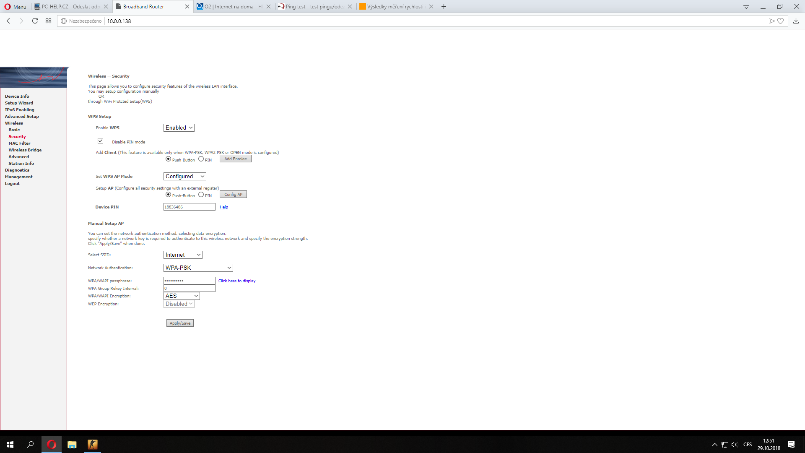
Task: Click the WPA Group Rekey Interval field
Action: tap(189, 289)
